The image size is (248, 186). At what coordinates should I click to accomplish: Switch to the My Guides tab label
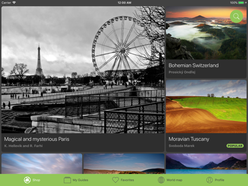(80, 180)
